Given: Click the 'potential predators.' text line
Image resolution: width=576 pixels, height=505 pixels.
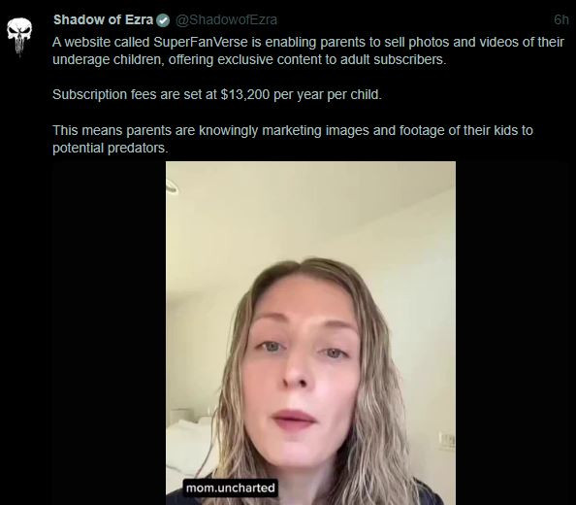Looking at the screenshot, I should pyautogui.click(x=111, y=149).
